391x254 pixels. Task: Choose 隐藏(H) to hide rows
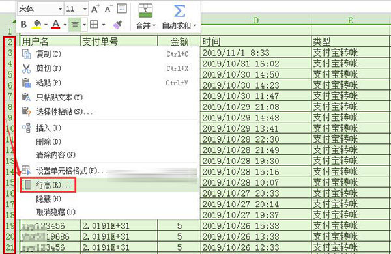click(108, 199)
